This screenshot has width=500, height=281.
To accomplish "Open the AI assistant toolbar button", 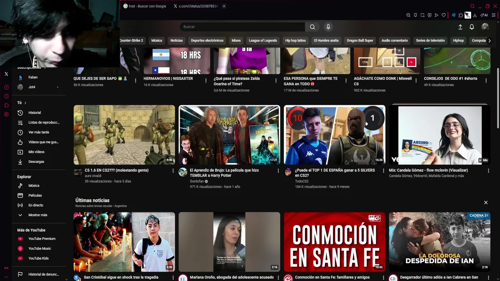I will [484, 15].
